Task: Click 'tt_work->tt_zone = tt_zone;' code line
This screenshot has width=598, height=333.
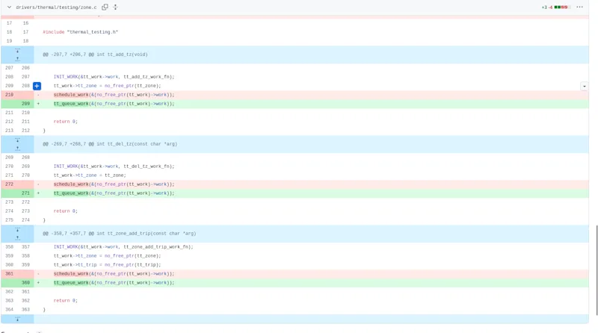Action: click(x=90, y=175)
